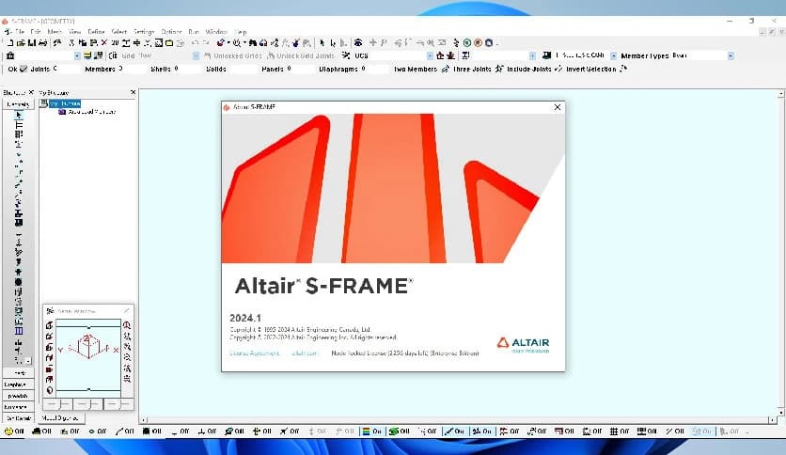Click the Unlock Grid Joints button

(301, 55)
